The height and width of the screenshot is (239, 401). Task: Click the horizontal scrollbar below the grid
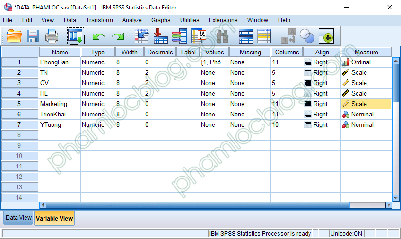point(213,205)
